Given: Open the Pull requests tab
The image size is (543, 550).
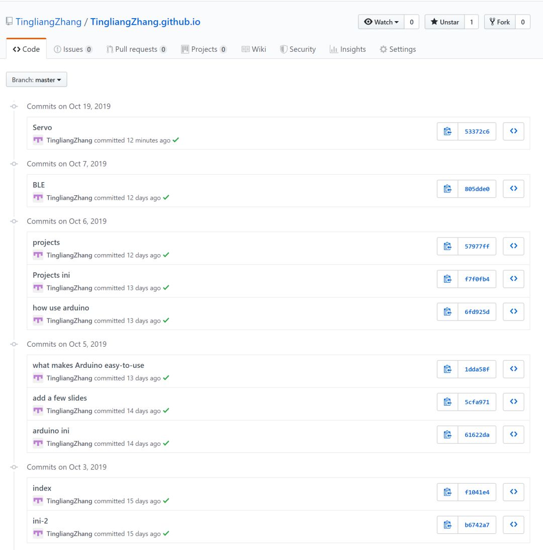Looking at the screenshot, I should click(136, 49).
